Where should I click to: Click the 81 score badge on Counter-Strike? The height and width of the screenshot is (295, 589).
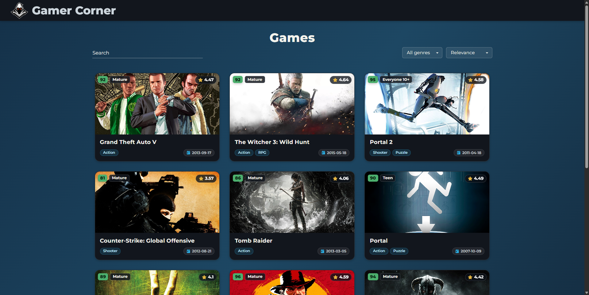click(102, 178)
